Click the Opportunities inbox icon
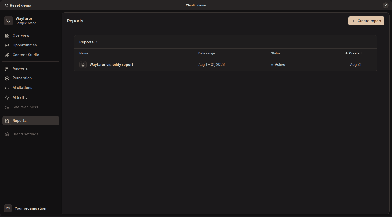This screenshot has height=217, width=392. (7, 45)
